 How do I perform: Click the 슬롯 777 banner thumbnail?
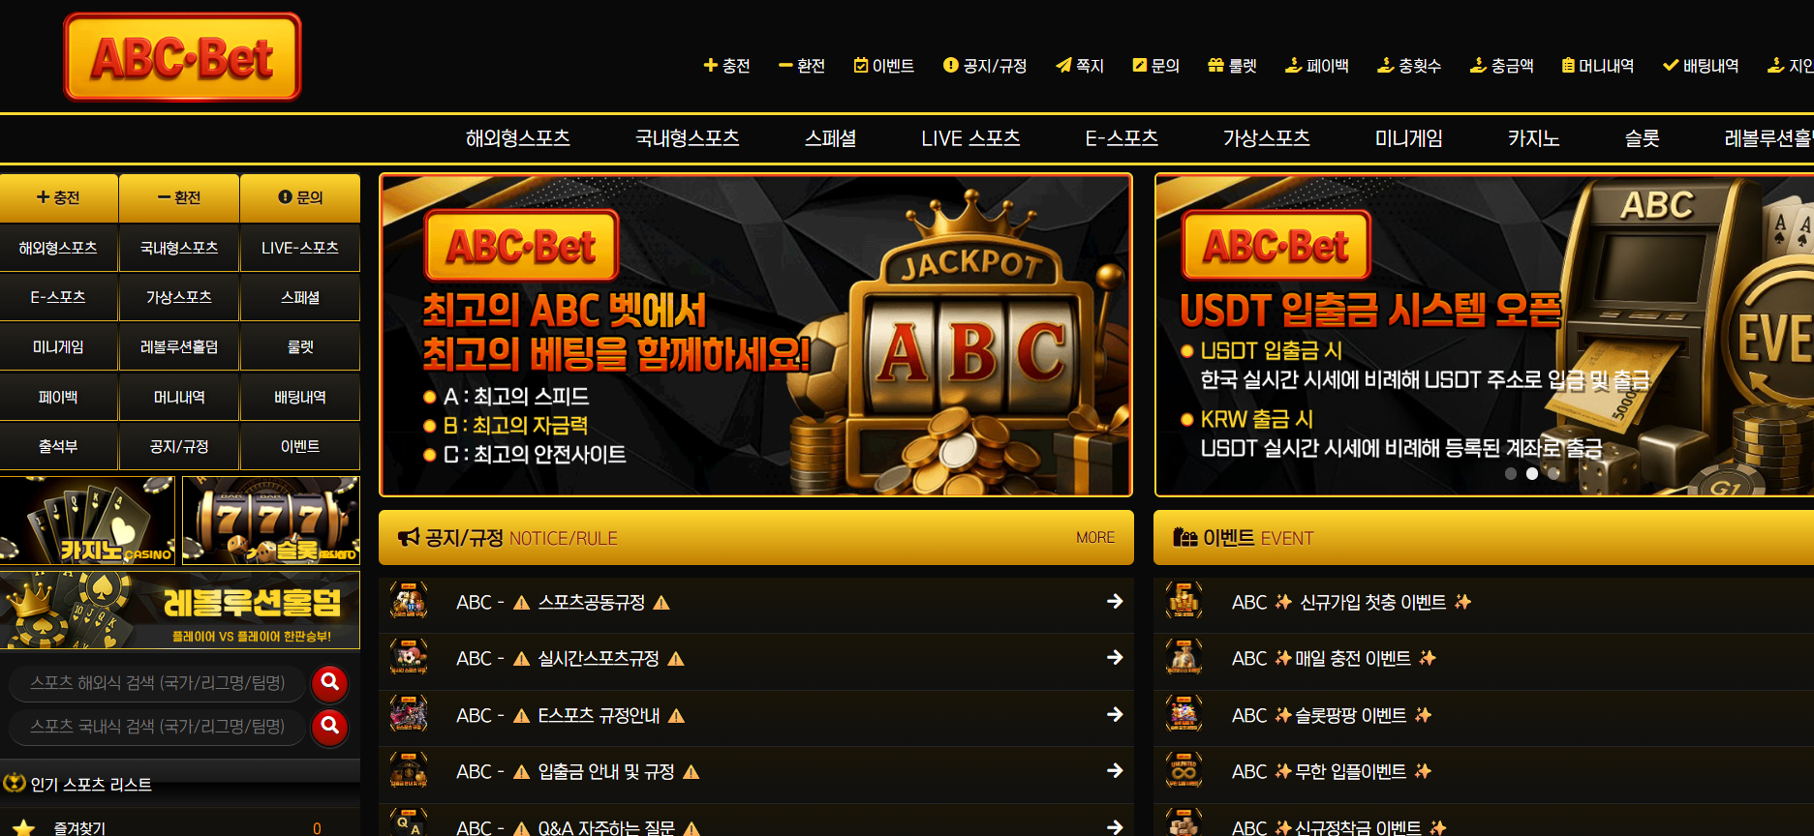(x=270, y=521)
